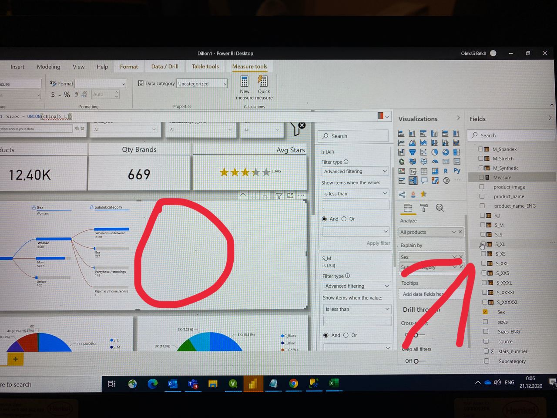The image size is (557, 418).
Task: Choose the gauge visualization
Action: [x=434, y=162]
